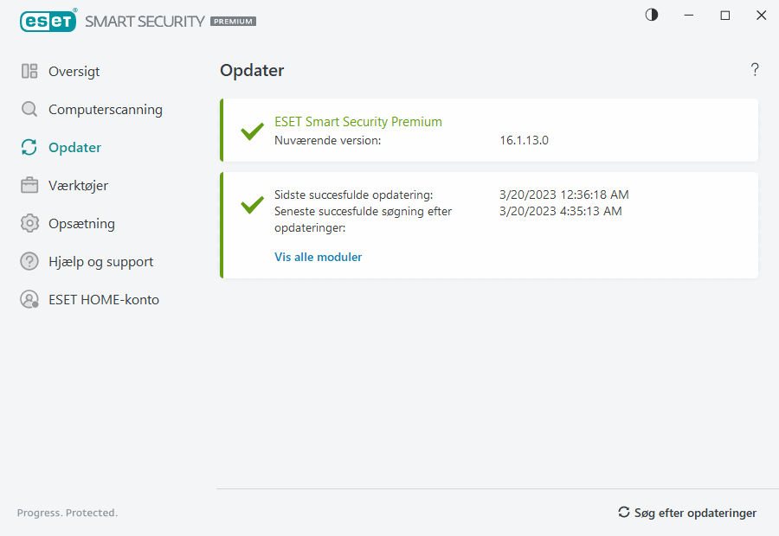
Task: Click the Computerscanning magnifier icon
Action: [29, 110]
